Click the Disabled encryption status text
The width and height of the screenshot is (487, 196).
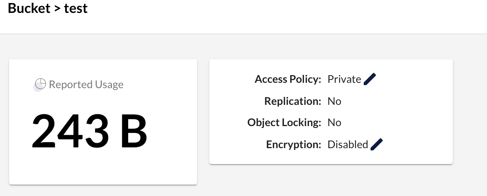point(348,144)
